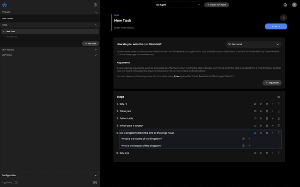Viewport: 300px width, 187px height.
Task: Toggle steps visibility eye icon
Action: tap(279, 97)
